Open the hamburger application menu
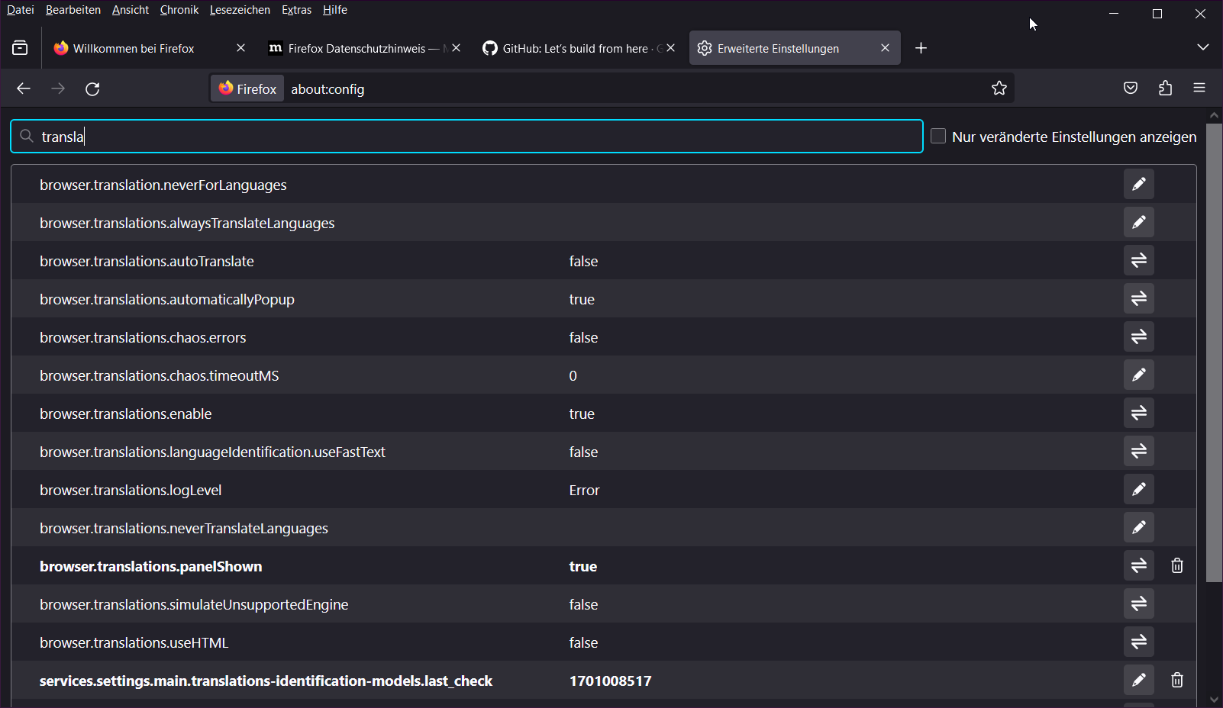The width and height of the screenshot is (1223, 708). [1199, 88]
